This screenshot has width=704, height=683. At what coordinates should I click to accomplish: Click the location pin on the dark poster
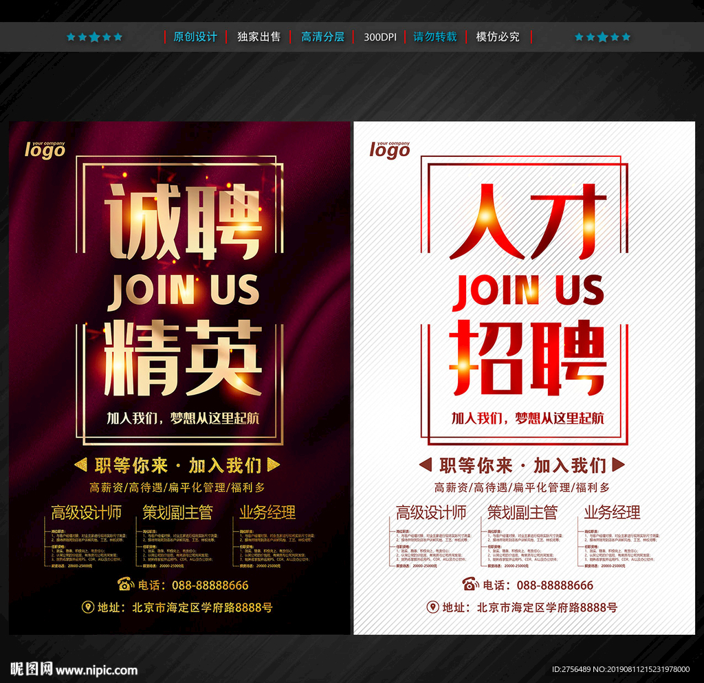click(x=87, y=607)
